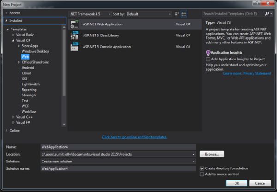This screenshot has height=192, width=277.
Task: Expand the Visual C++ node arrow
Action: coord(13,117)
